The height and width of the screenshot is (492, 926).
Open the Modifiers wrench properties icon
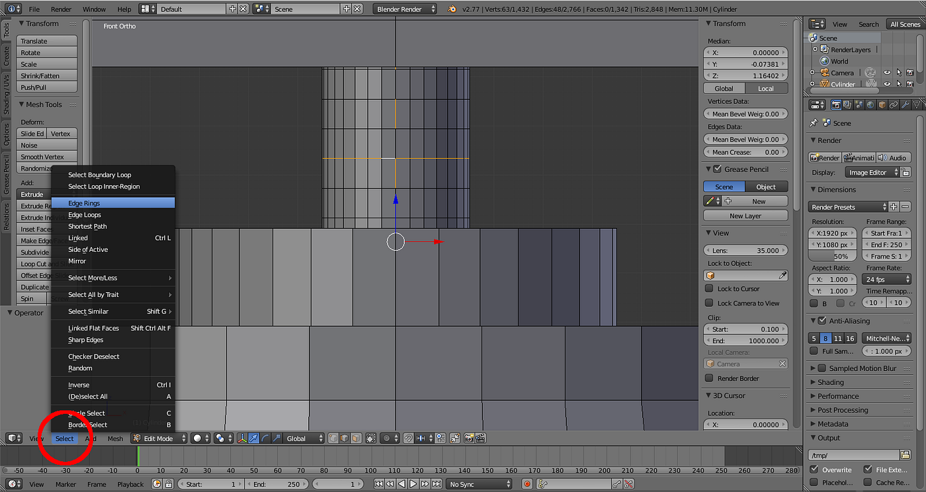[x=905, y=104]
